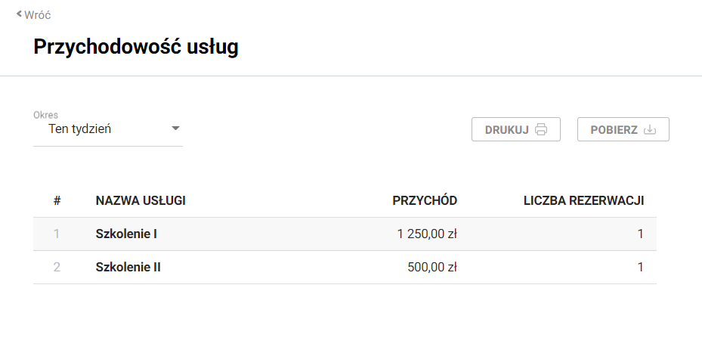Select the Szkolenie I service name
The width and height of the screenshot is (702, 350).
[126, 234]
